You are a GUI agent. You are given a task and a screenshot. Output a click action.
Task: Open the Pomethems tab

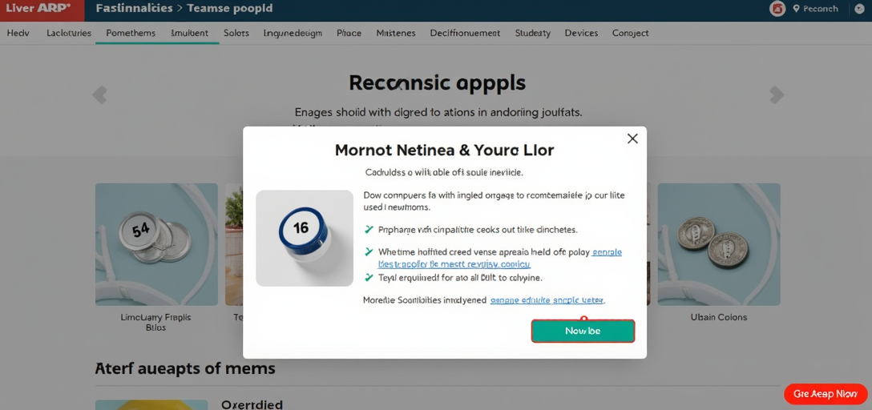[x=131, y=34]
